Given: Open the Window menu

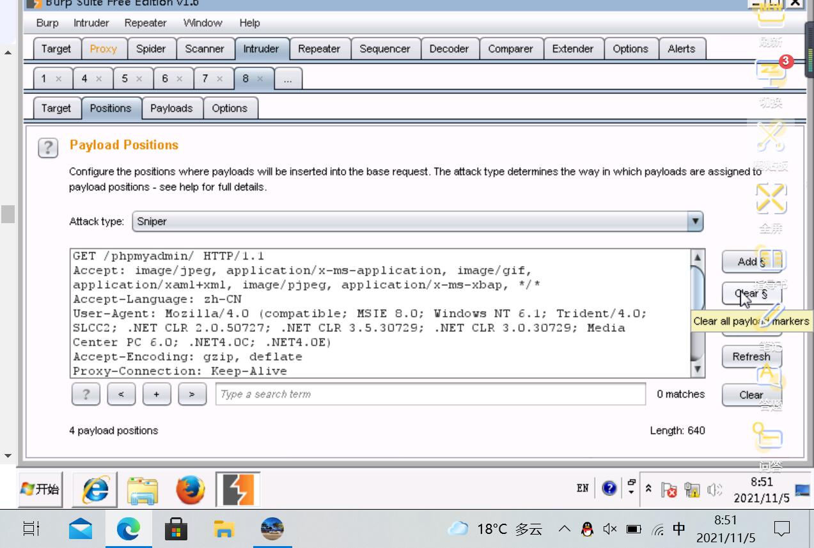Looking at the screenshot, I should [203, 23].
